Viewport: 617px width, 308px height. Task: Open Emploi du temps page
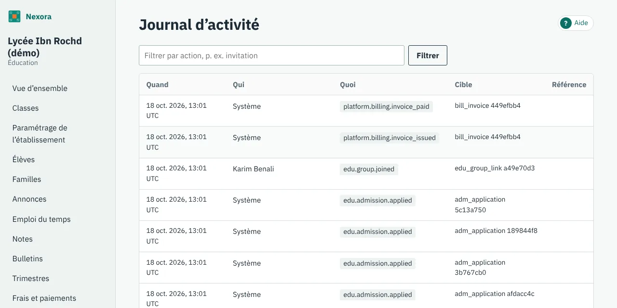point(41,219)
